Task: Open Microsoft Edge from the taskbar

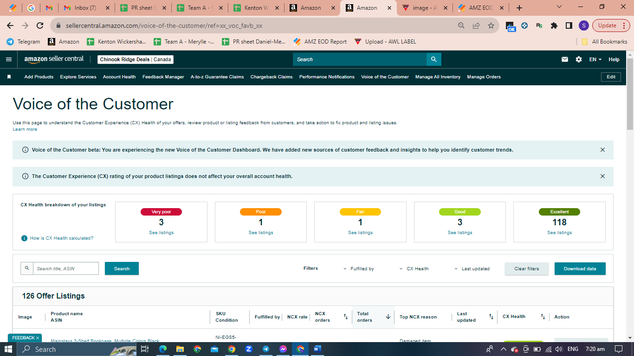Action: [162, 349]
